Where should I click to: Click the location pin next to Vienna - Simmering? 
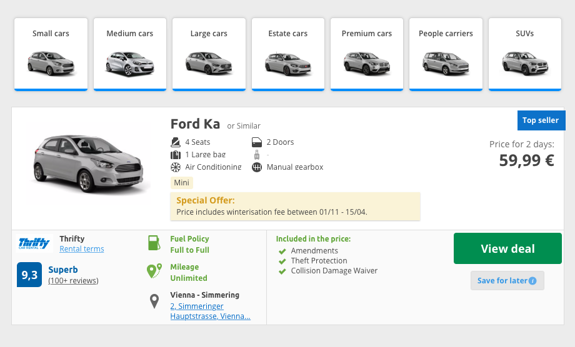[x=154, y=301]
